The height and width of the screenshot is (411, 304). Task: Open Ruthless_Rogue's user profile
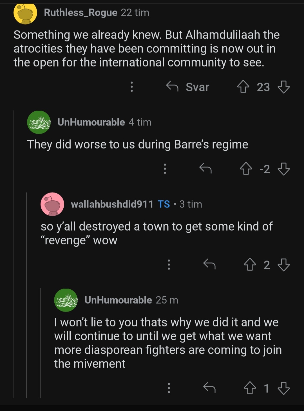[x=81, y=13]
